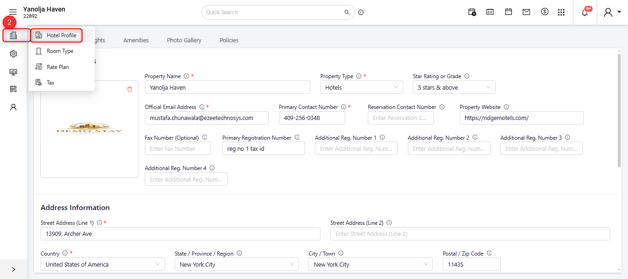Click info icon next to Primary Contact Number
The image size is (628, 279).
(343, 107)
